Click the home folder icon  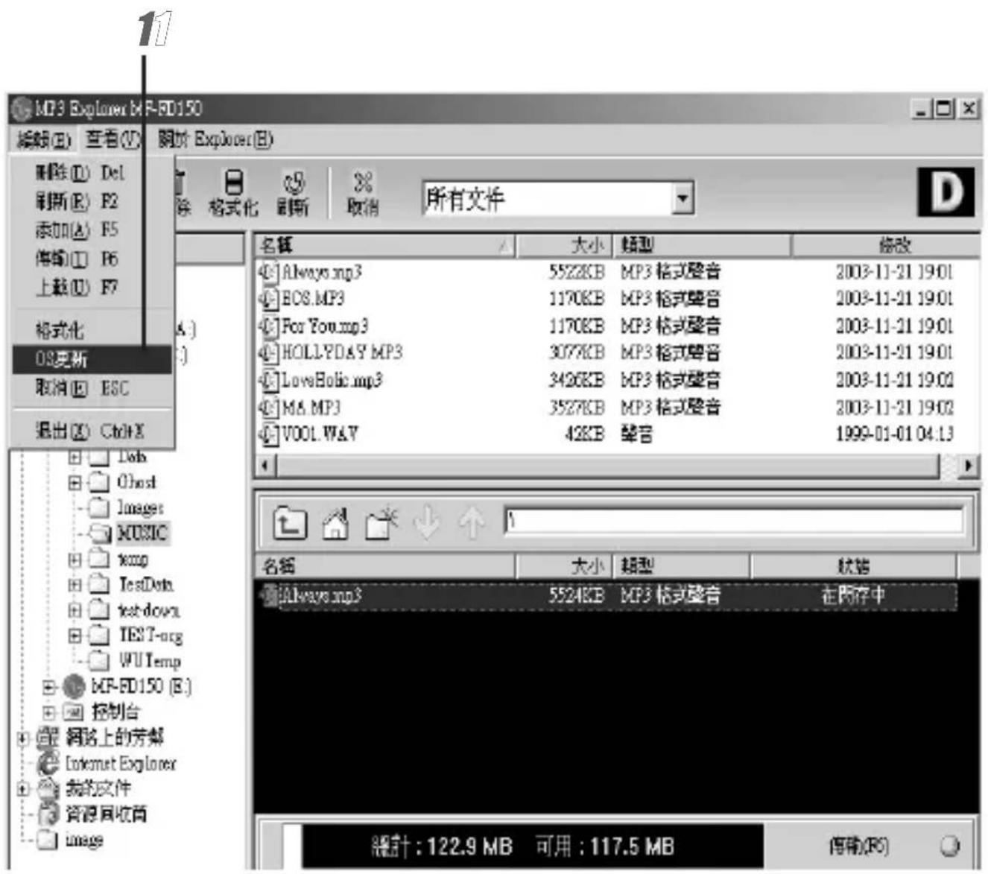tap(335, 522)
